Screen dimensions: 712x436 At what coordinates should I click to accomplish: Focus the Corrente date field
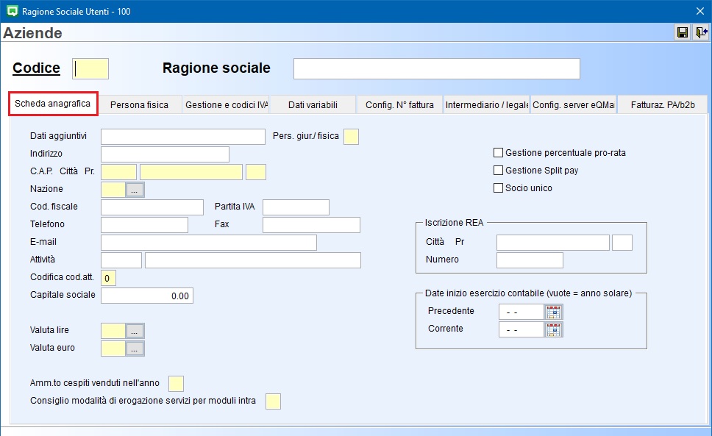pos(521,330)
